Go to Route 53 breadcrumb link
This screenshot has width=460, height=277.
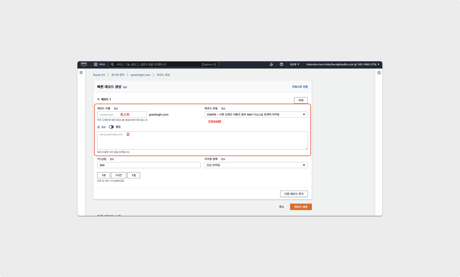coord(99,75)
